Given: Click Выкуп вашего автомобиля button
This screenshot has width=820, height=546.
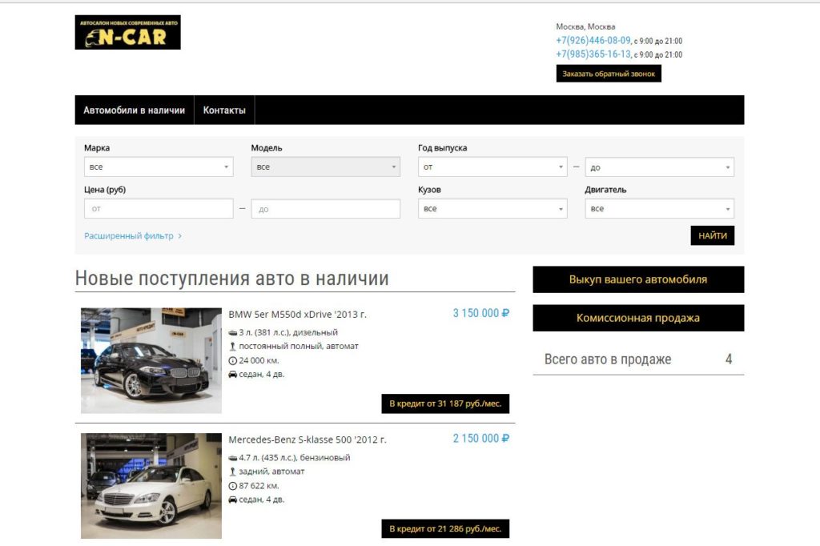Looking at the screenshot, I should [638, 279].
